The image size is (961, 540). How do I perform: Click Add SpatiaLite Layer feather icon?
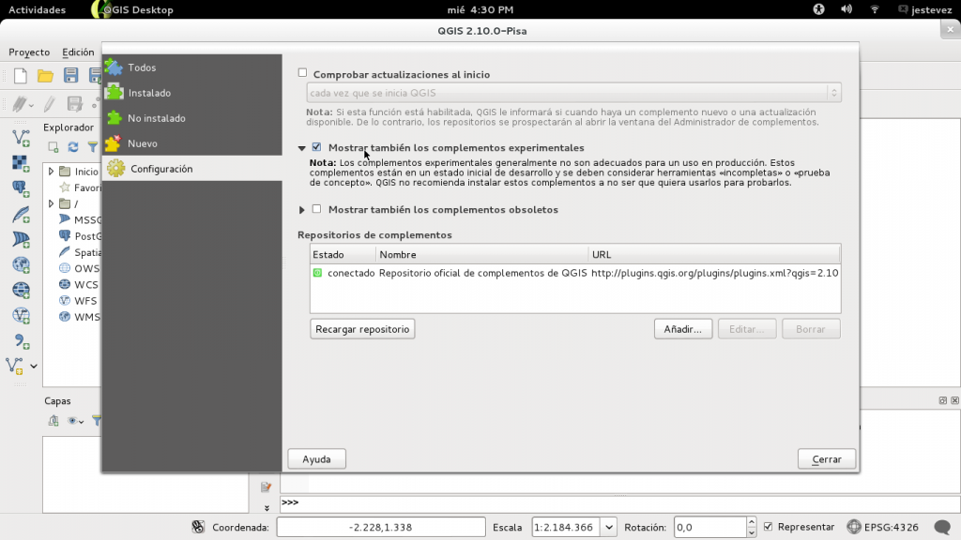(21, 215)
